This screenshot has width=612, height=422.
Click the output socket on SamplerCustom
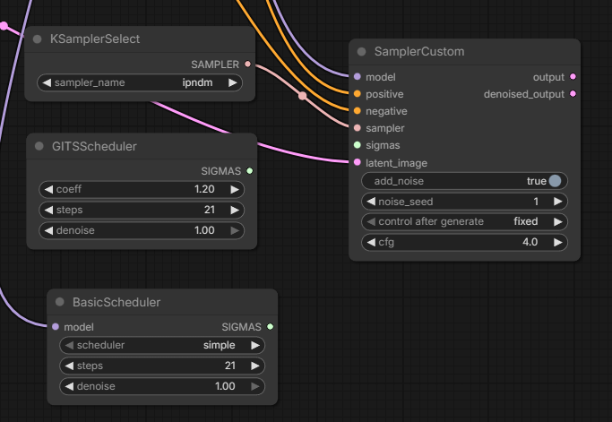coord(573,76)
